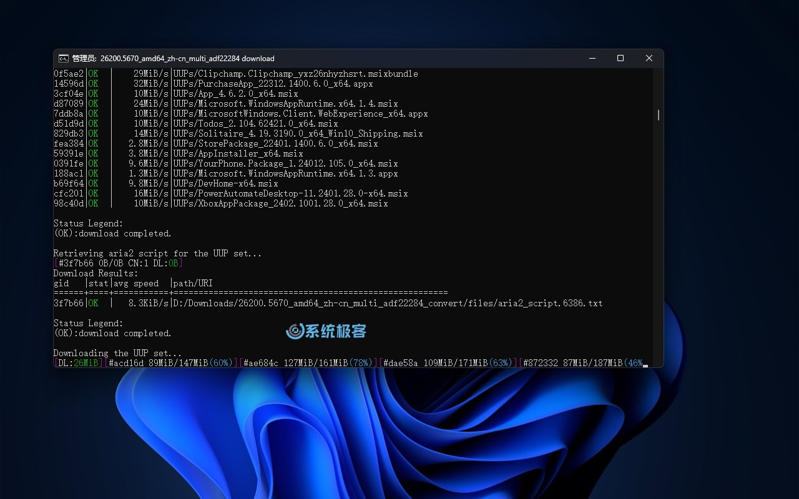Click the aria2_script.6386.txt file path

click(388, 303)
